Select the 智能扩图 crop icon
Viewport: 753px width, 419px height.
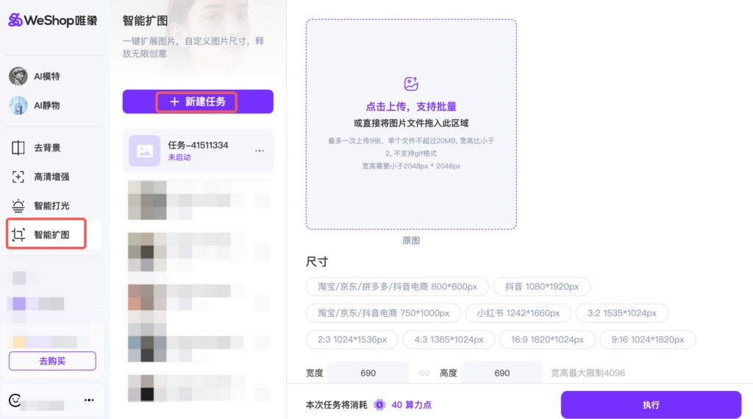point(18,234)
